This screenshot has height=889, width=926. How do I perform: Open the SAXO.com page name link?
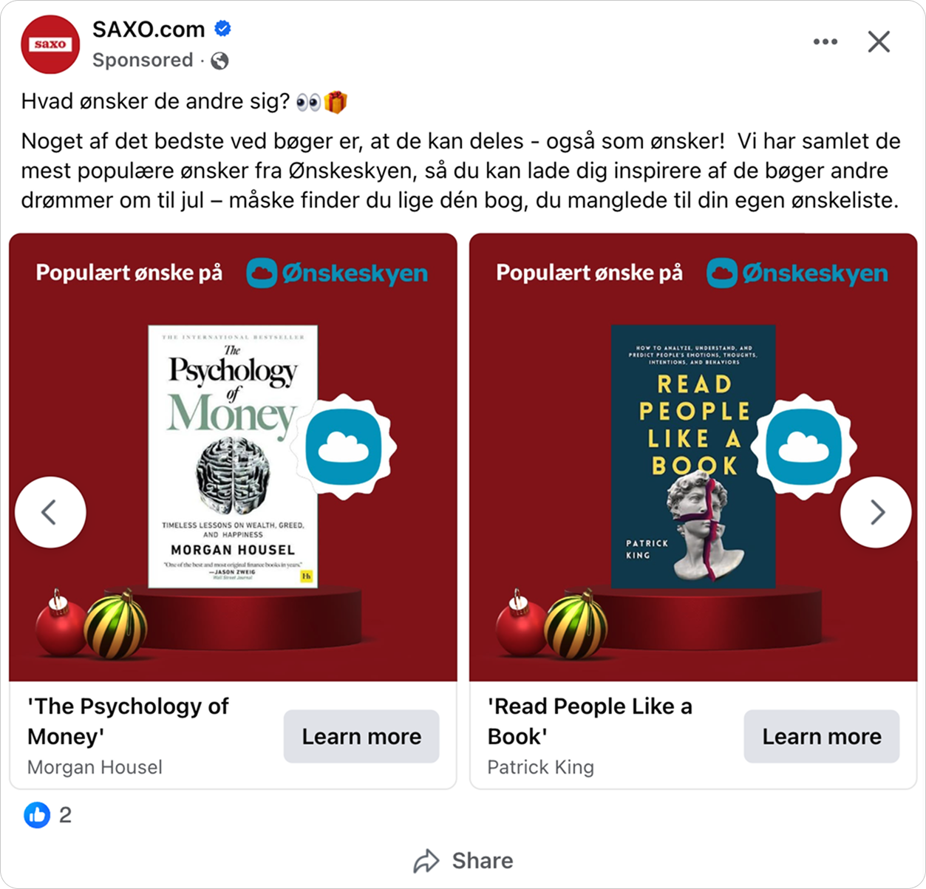pyautogui.click(x=149, y=29)
